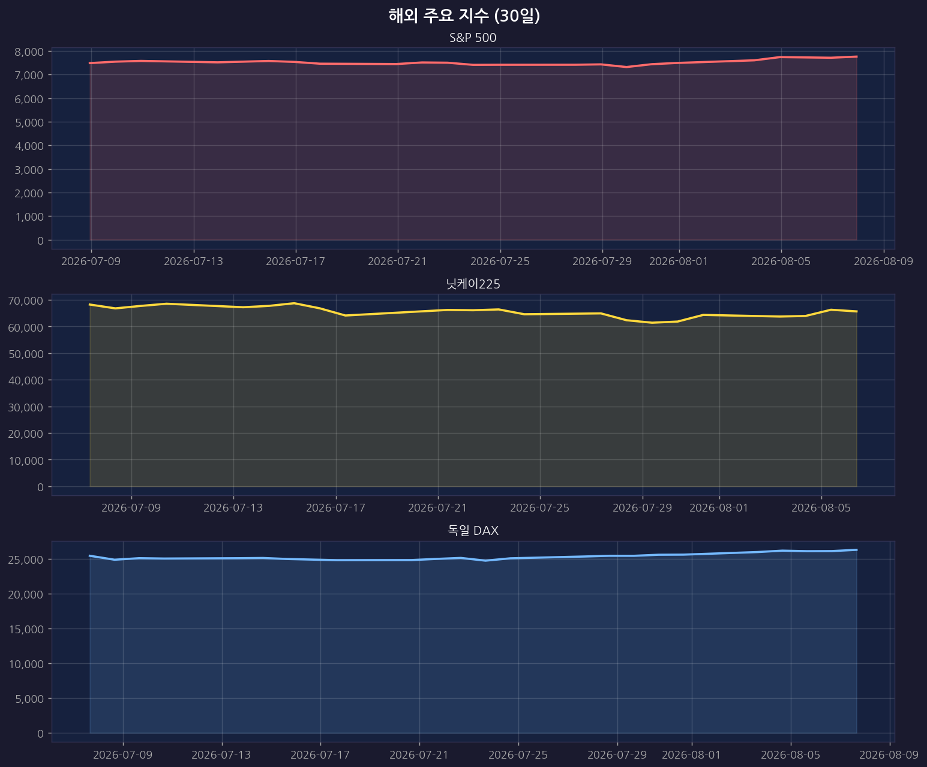Click the 25,000 y-axis label on DAX
The width and height of the screenshot is (927, 767).
(26, 559)
